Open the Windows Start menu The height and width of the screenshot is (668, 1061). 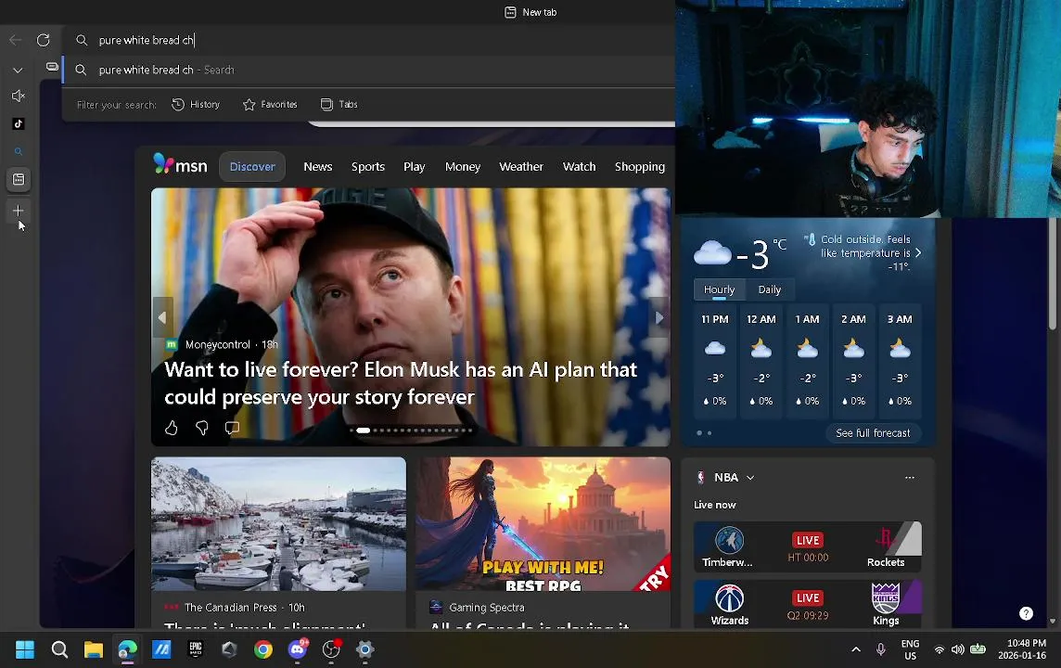(x=25, y=649)
